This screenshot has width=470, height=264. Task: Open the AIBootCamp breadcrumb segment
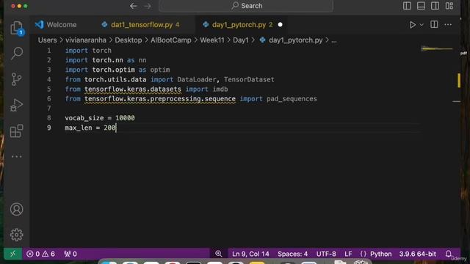click(x=171, y=40)
